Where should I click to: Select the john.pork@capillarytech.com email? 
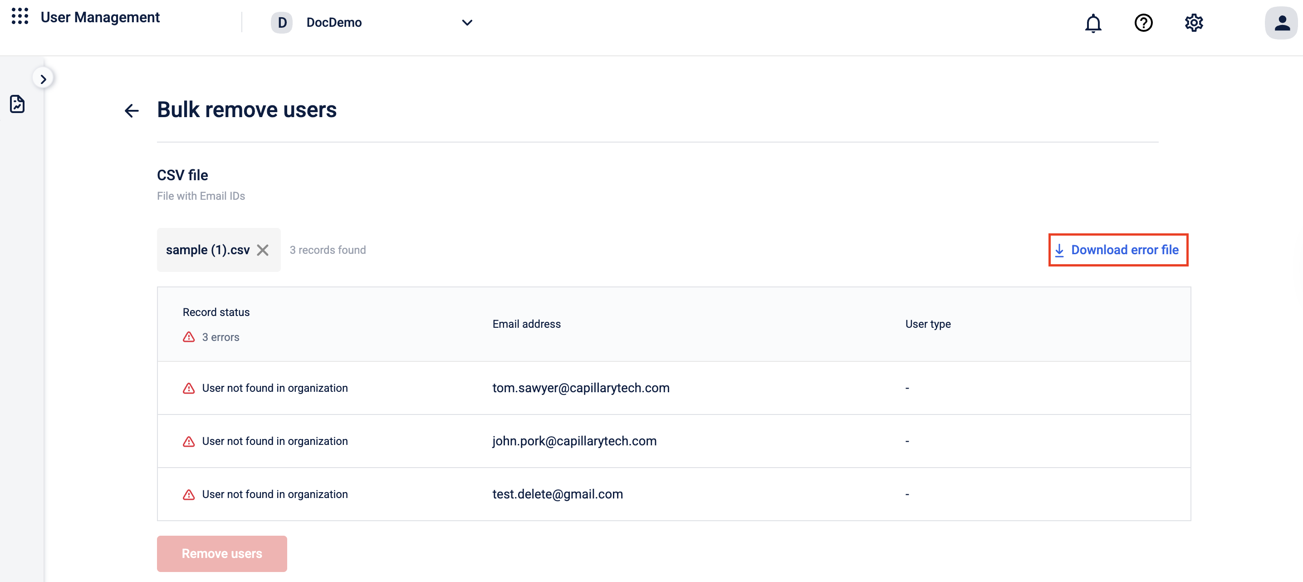tap(574, 441)
